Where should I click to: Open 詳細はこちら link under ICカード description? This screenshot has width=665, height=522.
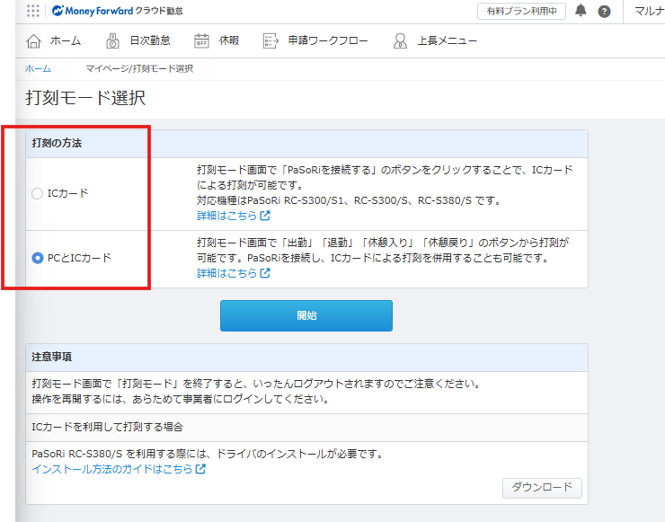233,216
